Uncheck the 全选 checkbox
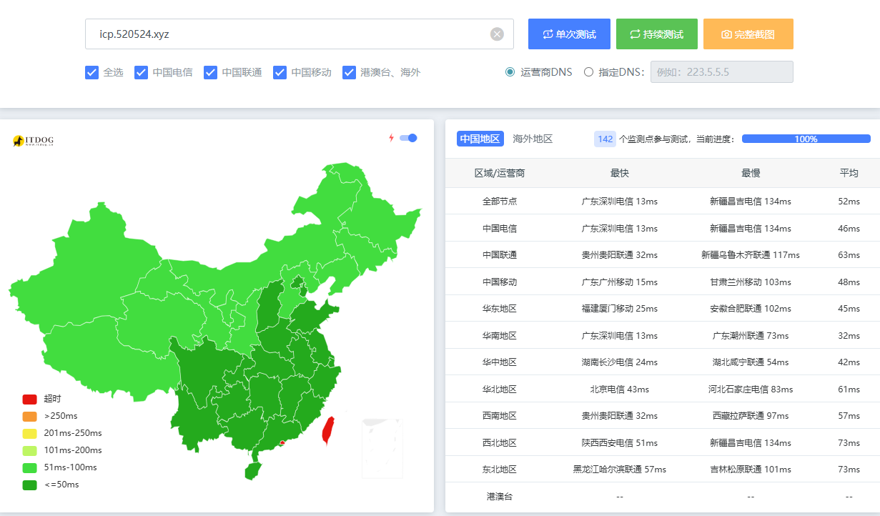 click(x=92, y=72)
